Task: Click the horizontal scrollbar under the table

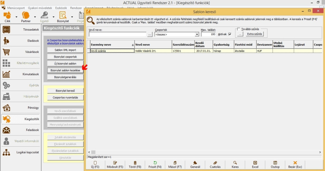Action: 201,152
